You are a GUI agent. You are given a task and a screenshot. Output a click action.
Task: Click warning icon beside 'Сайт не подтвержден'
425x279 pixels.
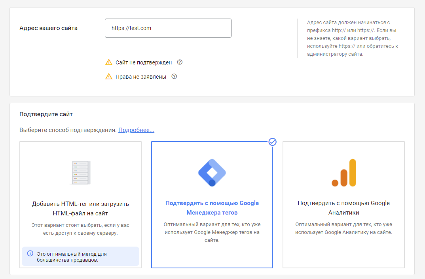pyautogui.click(x=109, y=62)
